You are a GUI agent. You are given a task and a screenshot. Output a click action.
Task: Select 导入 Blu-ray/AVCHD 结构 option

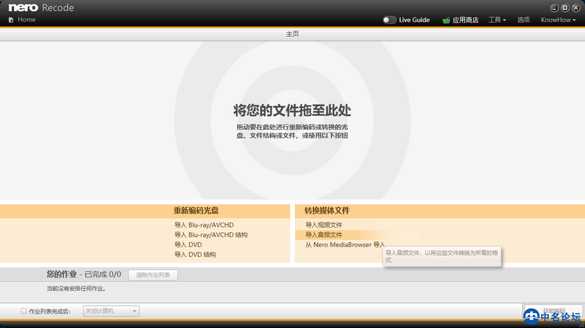coord(211,235)
